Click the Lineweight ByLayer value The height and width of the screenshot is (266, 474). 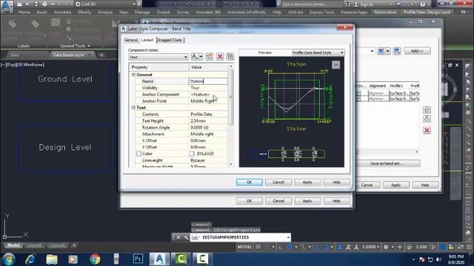[208, 160]
